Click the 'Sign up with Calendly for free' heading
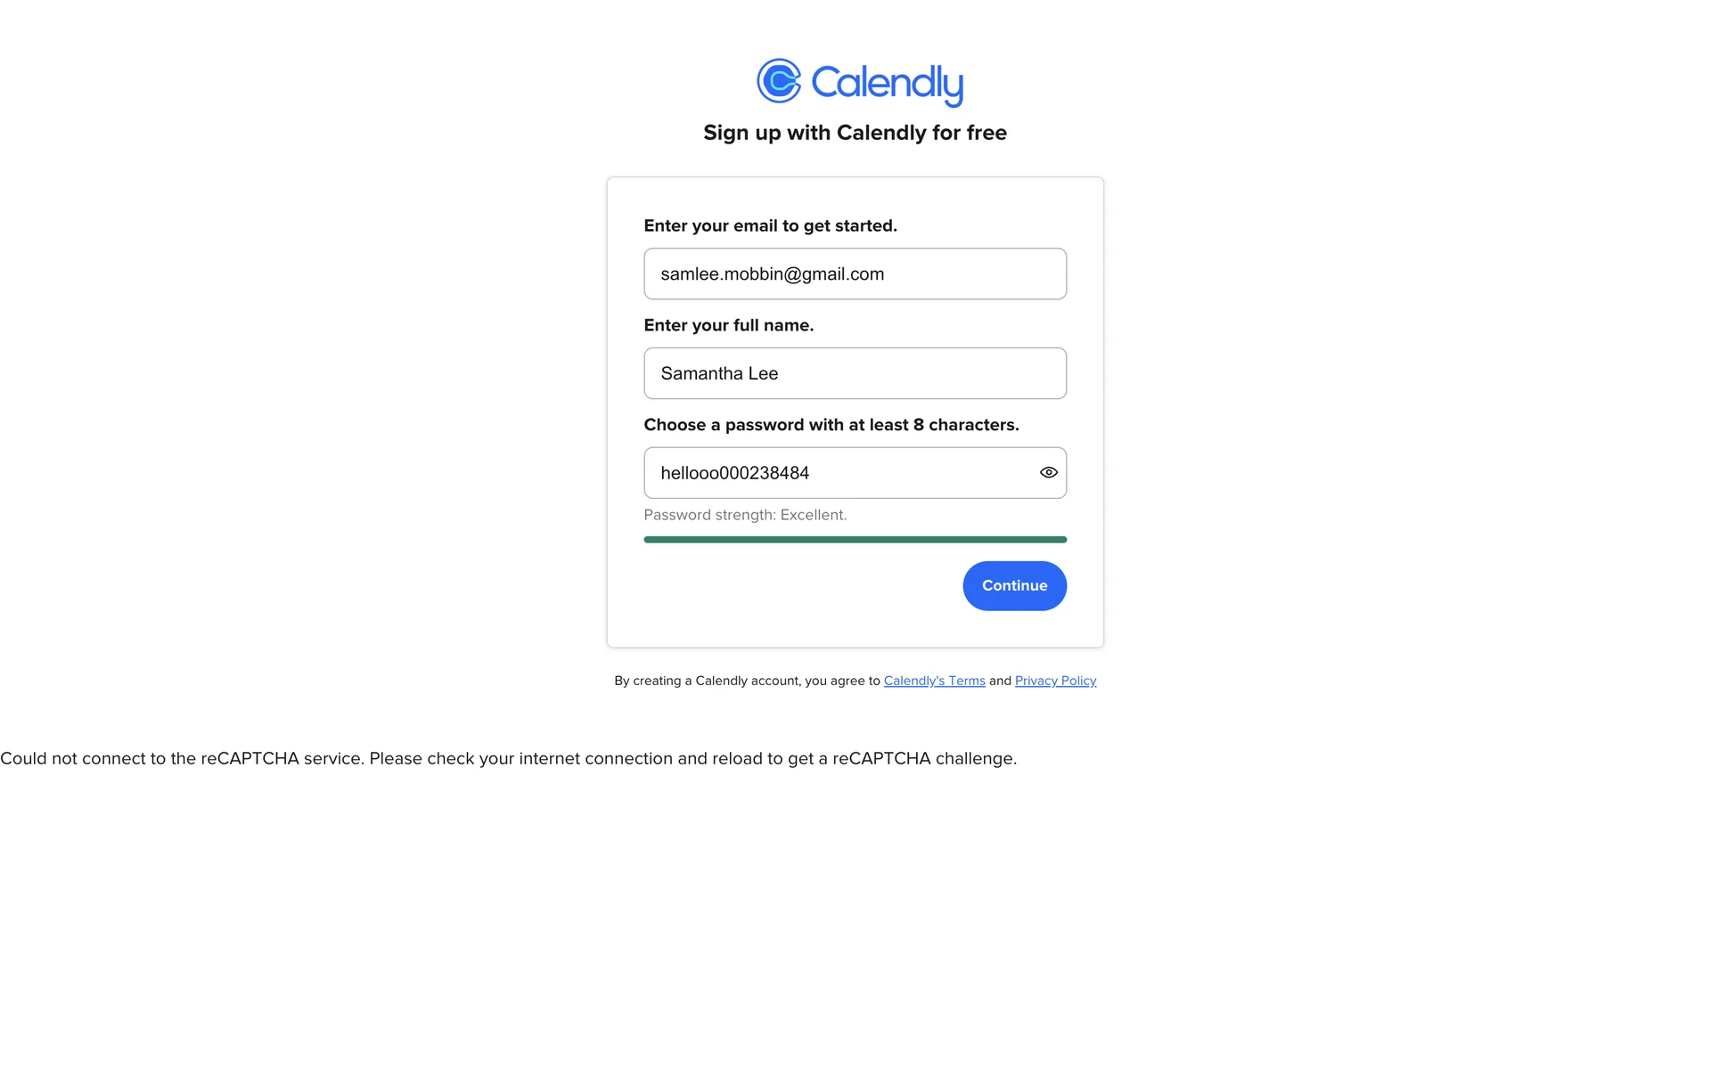 point(855,133)
